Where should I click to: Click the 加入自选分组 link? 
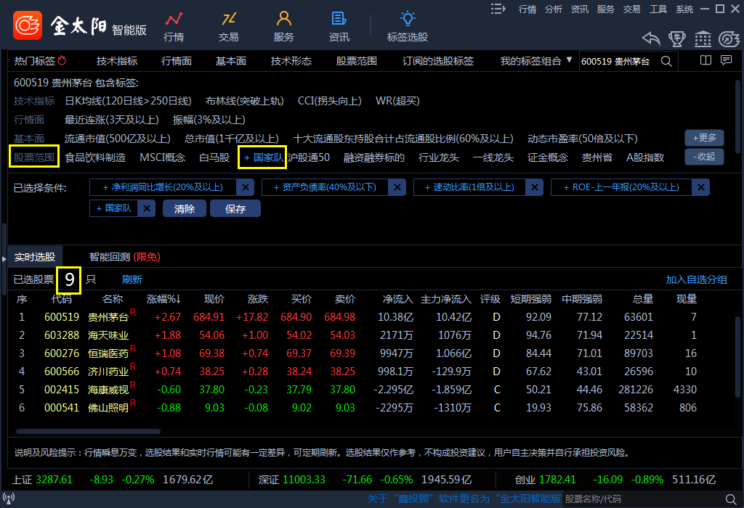coord(696,279)
